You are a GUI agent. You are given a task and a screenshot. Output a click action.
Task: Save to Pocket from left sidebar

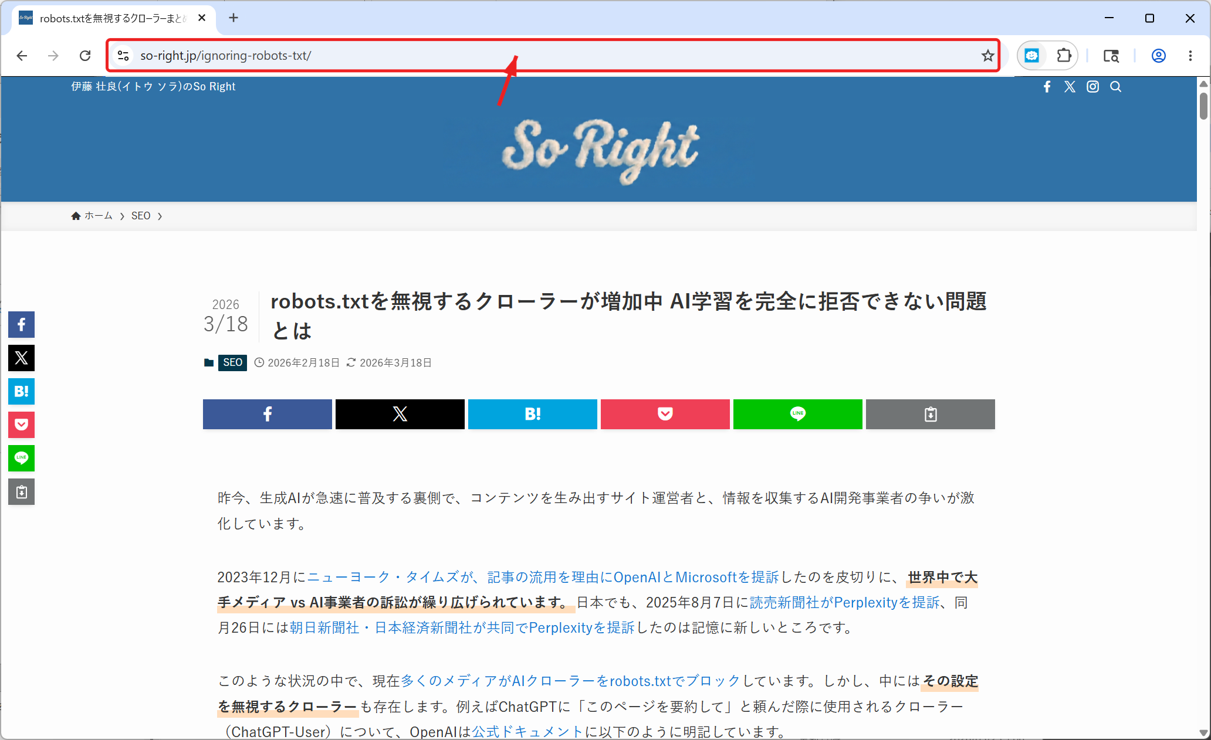pyautogui.click(x=22, y=425)
